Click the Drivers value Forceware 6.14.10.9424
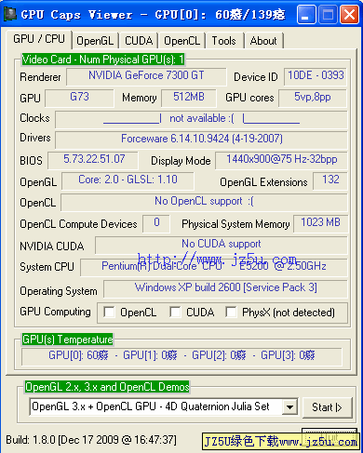This screenshot has height=453, width=363. pos(201,140)
